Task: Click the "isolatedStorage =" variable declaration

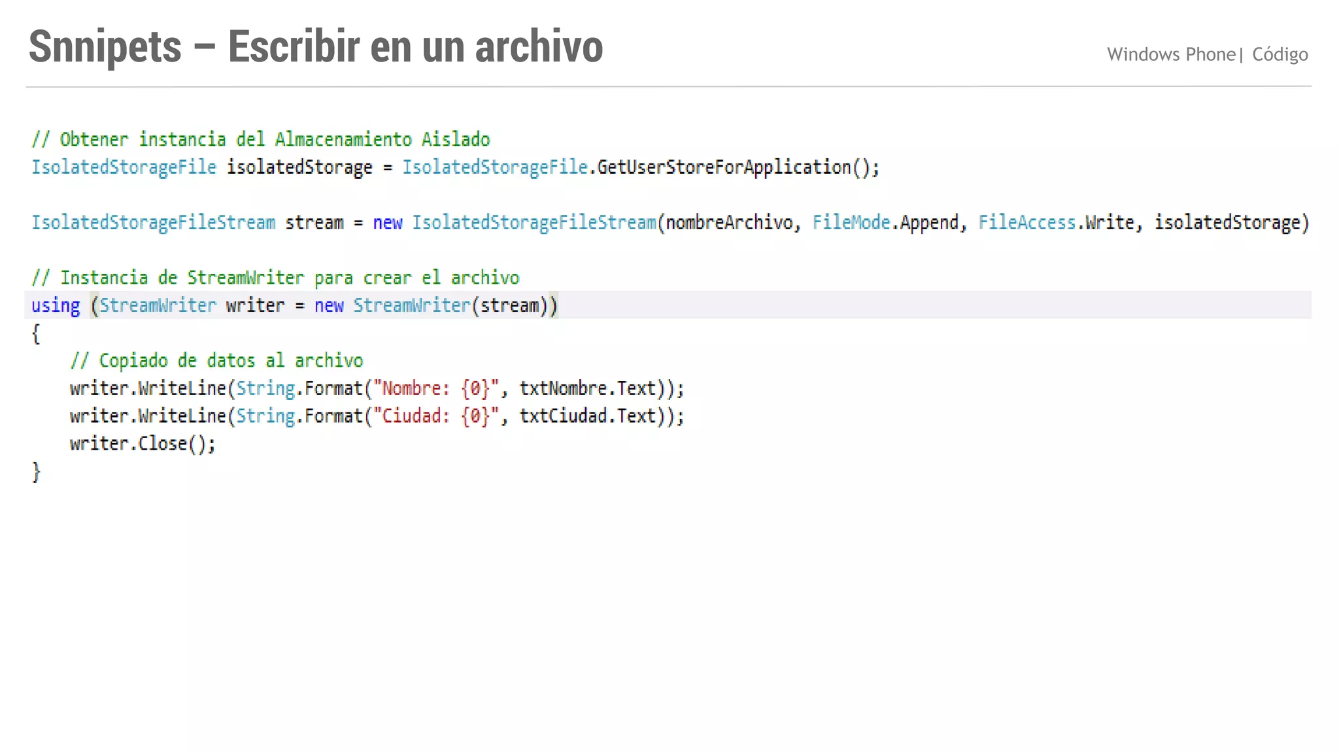Action: [309, 167]
